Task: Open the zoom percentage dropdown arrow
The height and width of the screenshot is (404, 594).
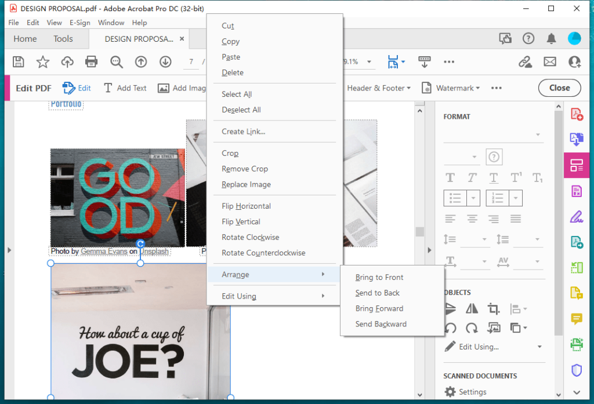Action: point(369,61)
